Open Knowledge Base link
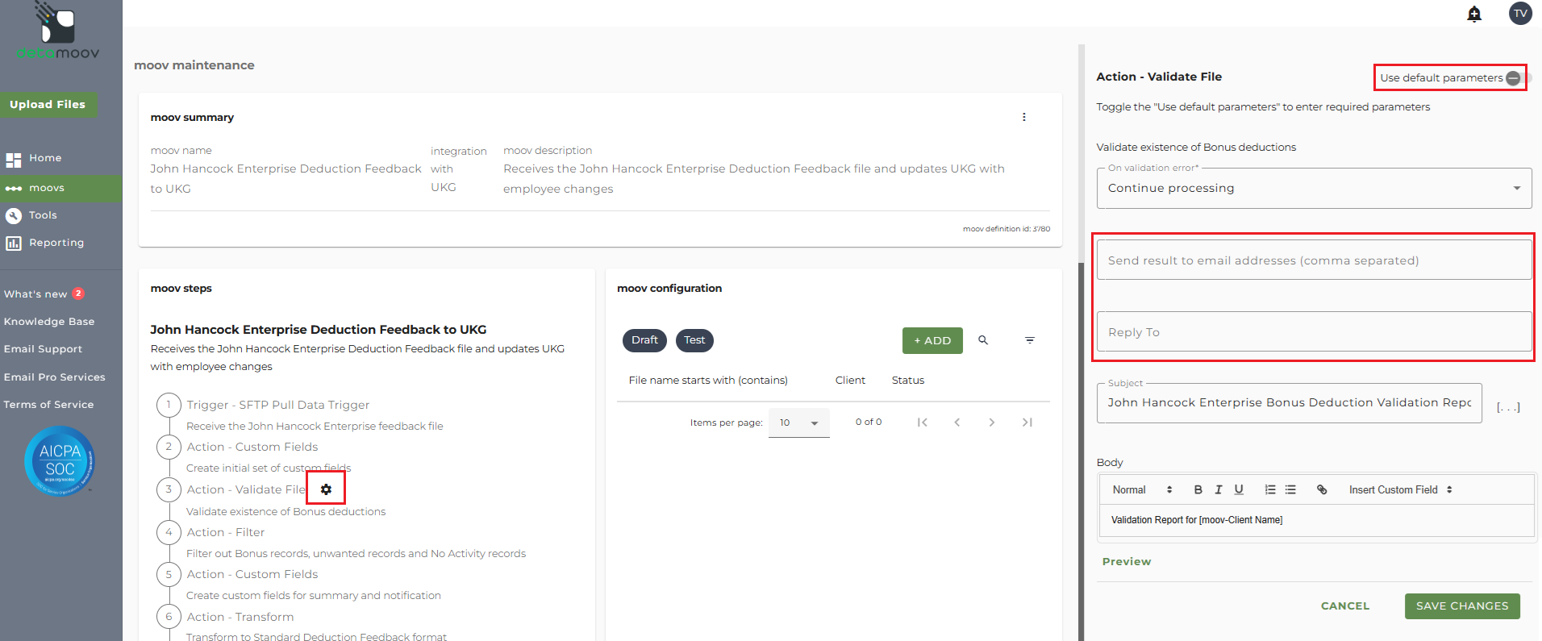The image size is (1542, 641). click(x=49, y=322)
